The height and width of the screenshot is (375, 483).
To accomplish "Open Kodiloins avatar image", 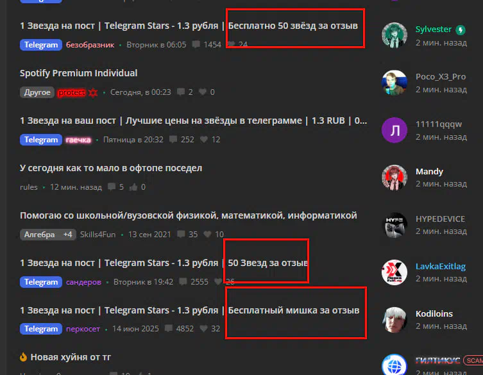I will tap(394, 320).
